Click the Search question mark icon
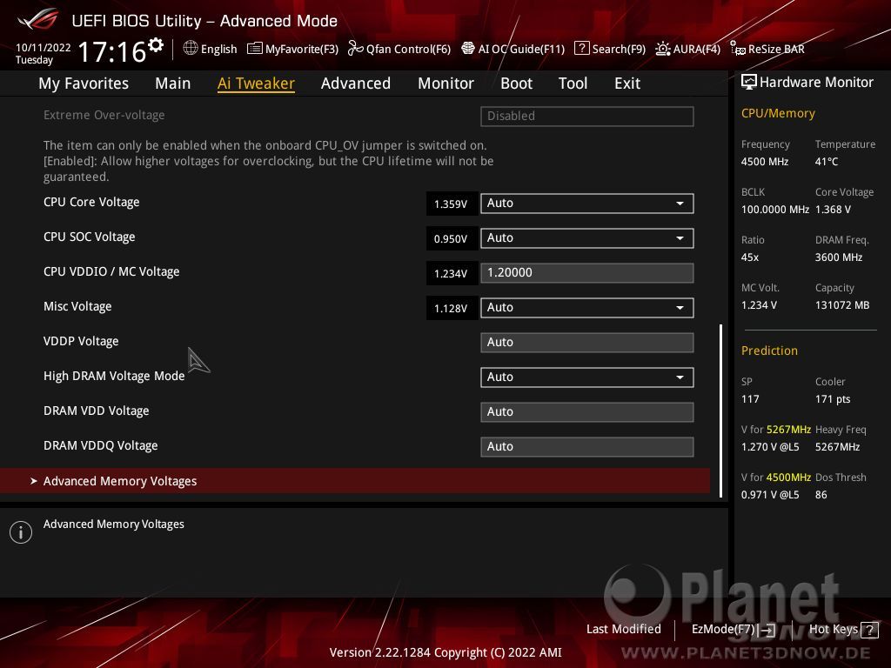The image size is (891, 668). (582, 49)
